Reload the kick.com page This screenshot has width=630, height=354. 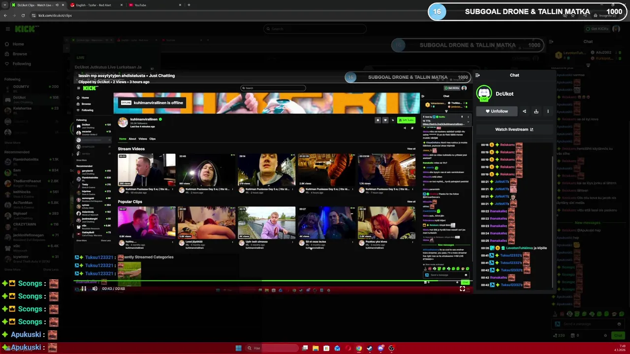pos(23,15)
